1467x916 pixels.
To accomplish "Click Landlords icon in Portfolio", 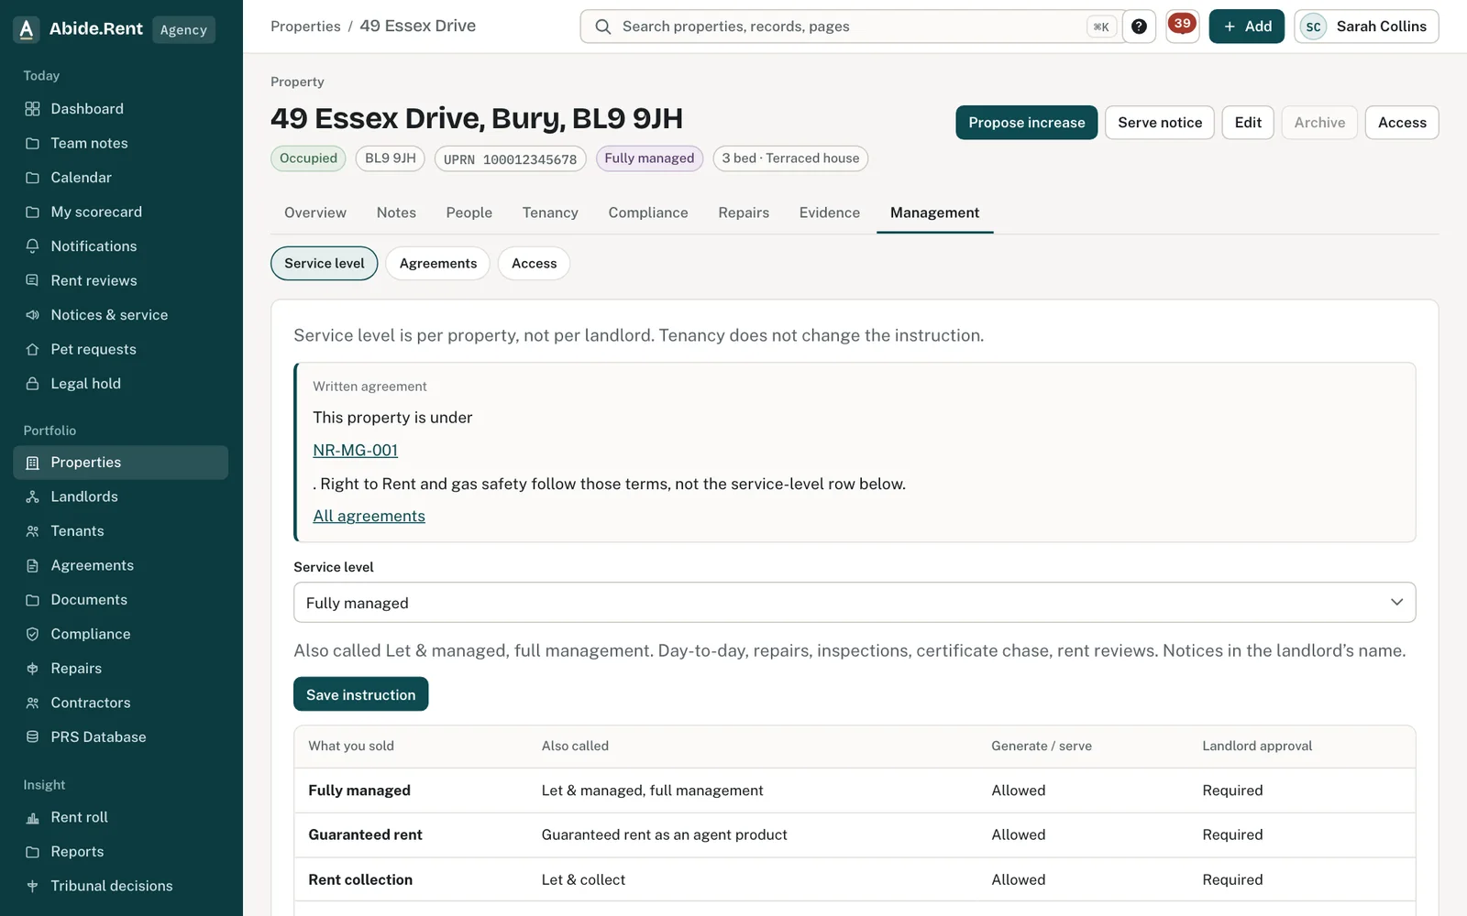I will tap(32, 496).
